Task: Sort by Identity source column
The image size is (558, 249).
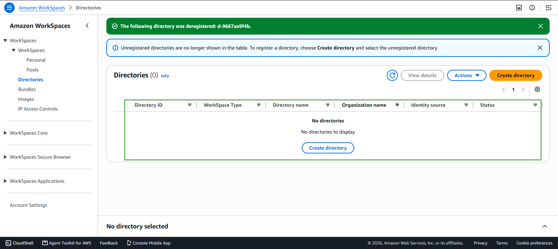Action: [466, 105]
